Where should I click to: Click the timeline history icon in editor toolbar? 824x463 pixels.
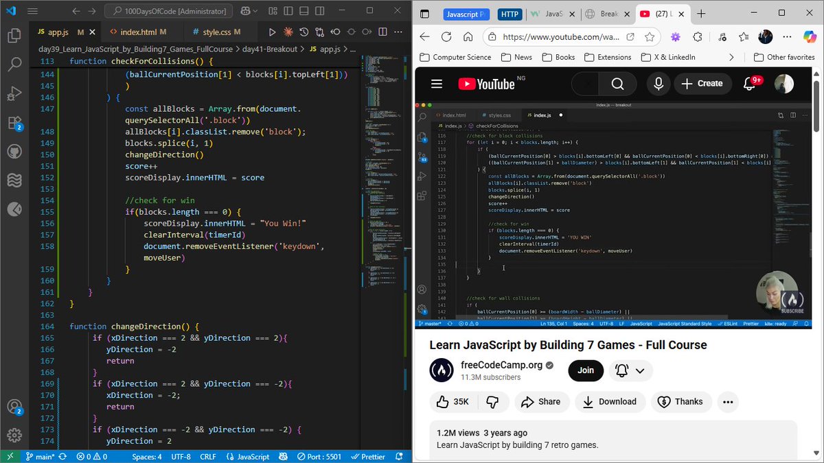[x=304, y=32]
